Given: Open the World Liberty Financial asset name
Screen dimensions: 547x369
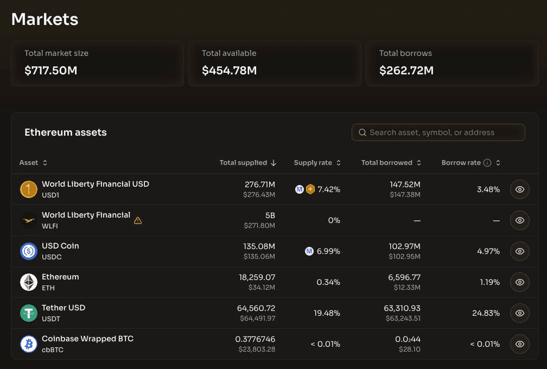Looking at the screenshot, I should tap(86, 215).
